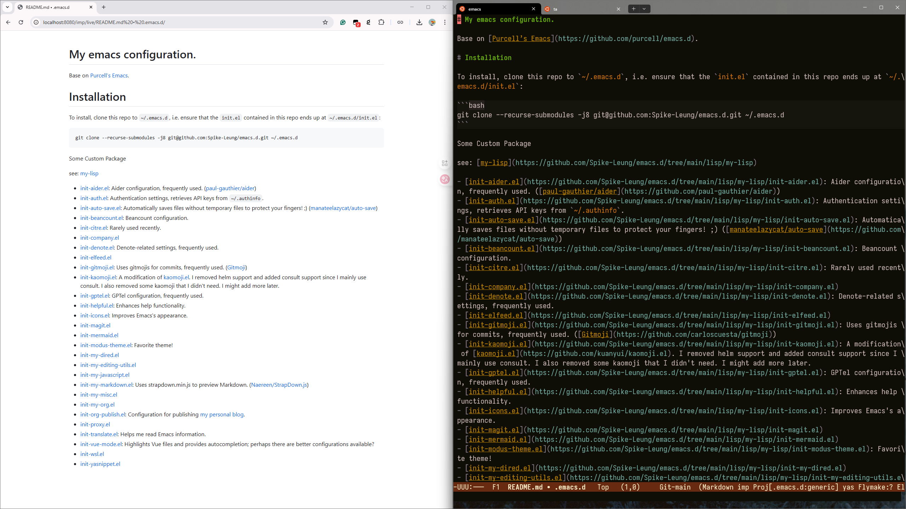
Task: Follow the Naereen/StrapDown.js link
Action: coord(279,385)
